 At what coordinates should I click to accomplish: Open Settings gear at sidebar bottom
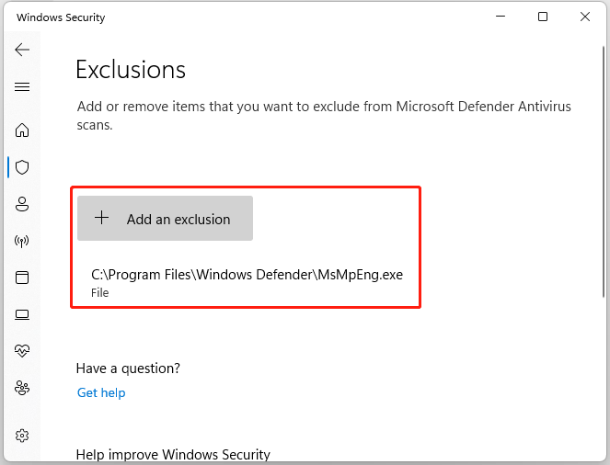pos(22,435)
